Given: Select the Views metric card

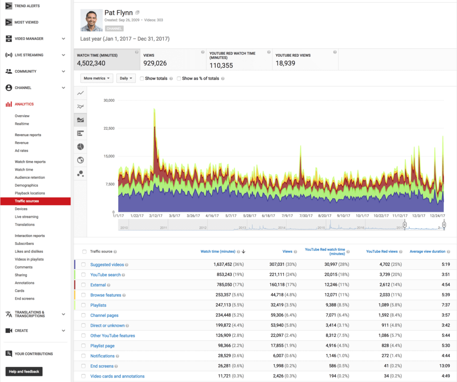Looking at the screenshot, I should click(x=173, y=59).
